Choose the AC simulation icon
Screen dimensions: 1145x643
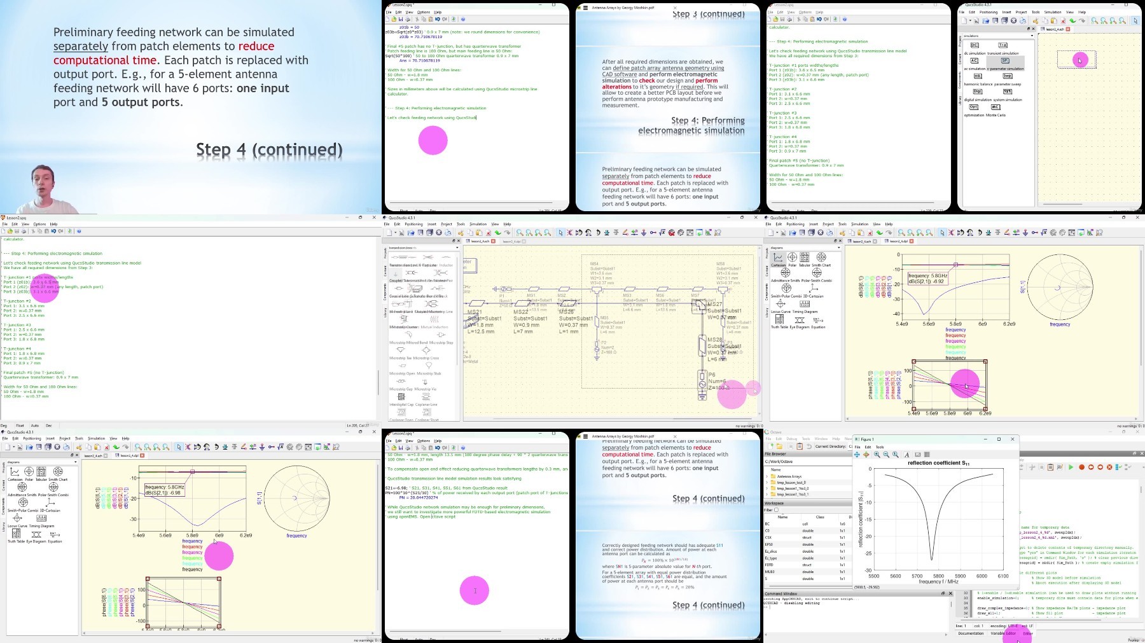click(975, 60)
